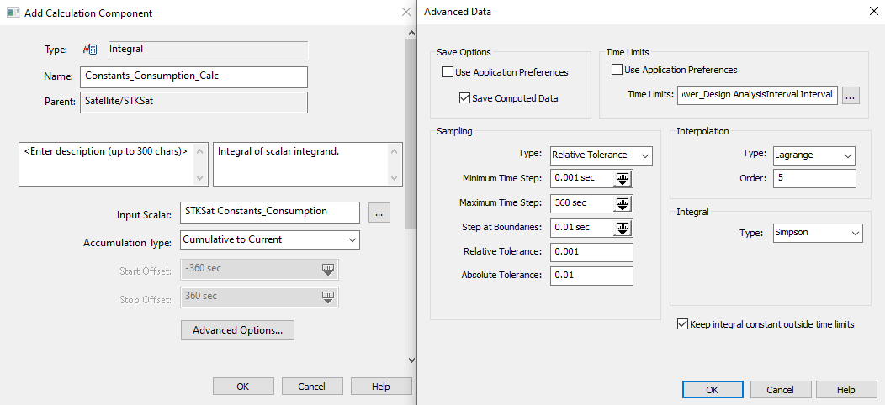Click the Name field containing Constants_Consumption_Calc
This screenshot has height=405, width=885.
pos(193,76)
